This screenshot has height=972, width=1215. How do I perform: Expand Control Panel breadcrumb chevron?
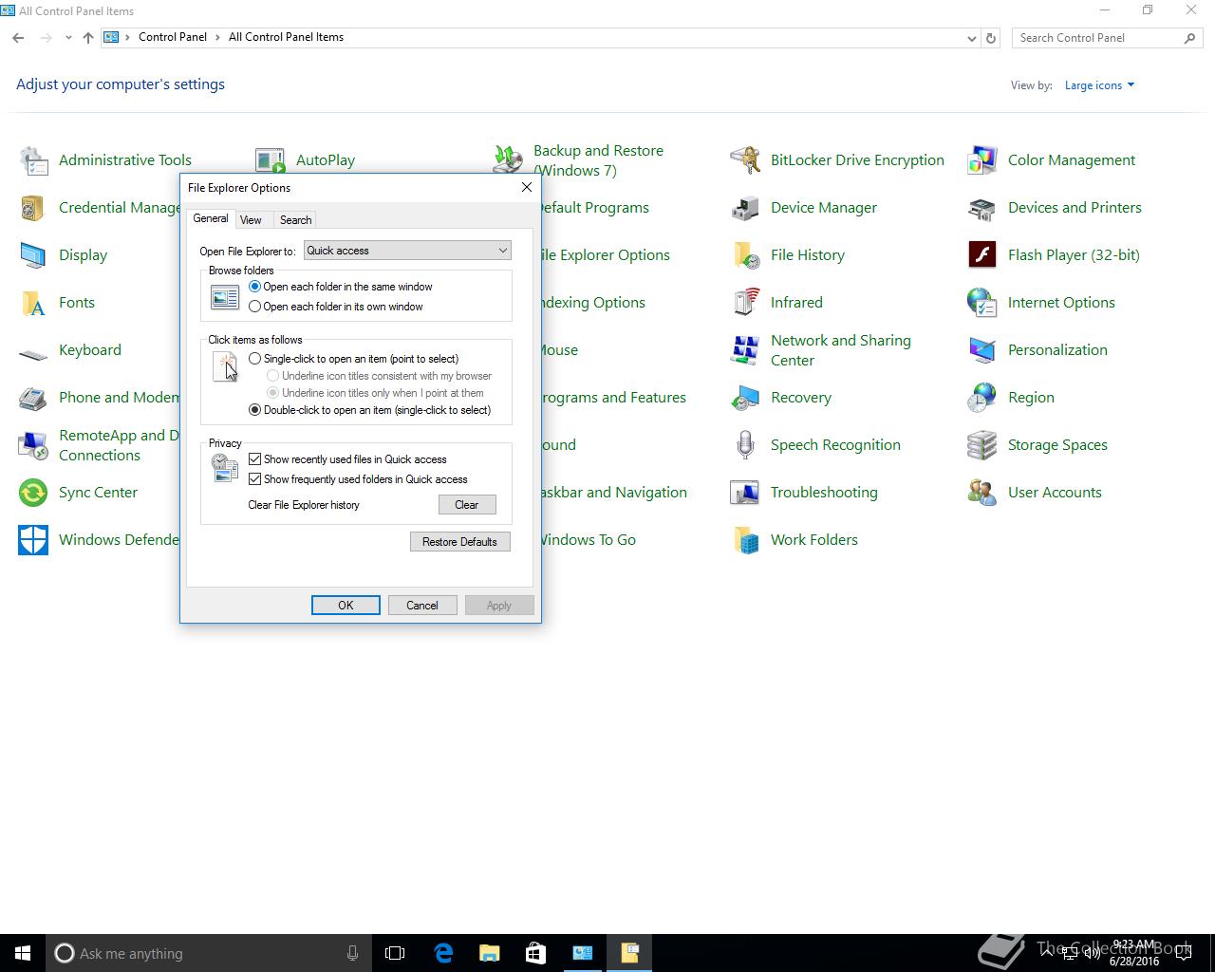[217, 37]
